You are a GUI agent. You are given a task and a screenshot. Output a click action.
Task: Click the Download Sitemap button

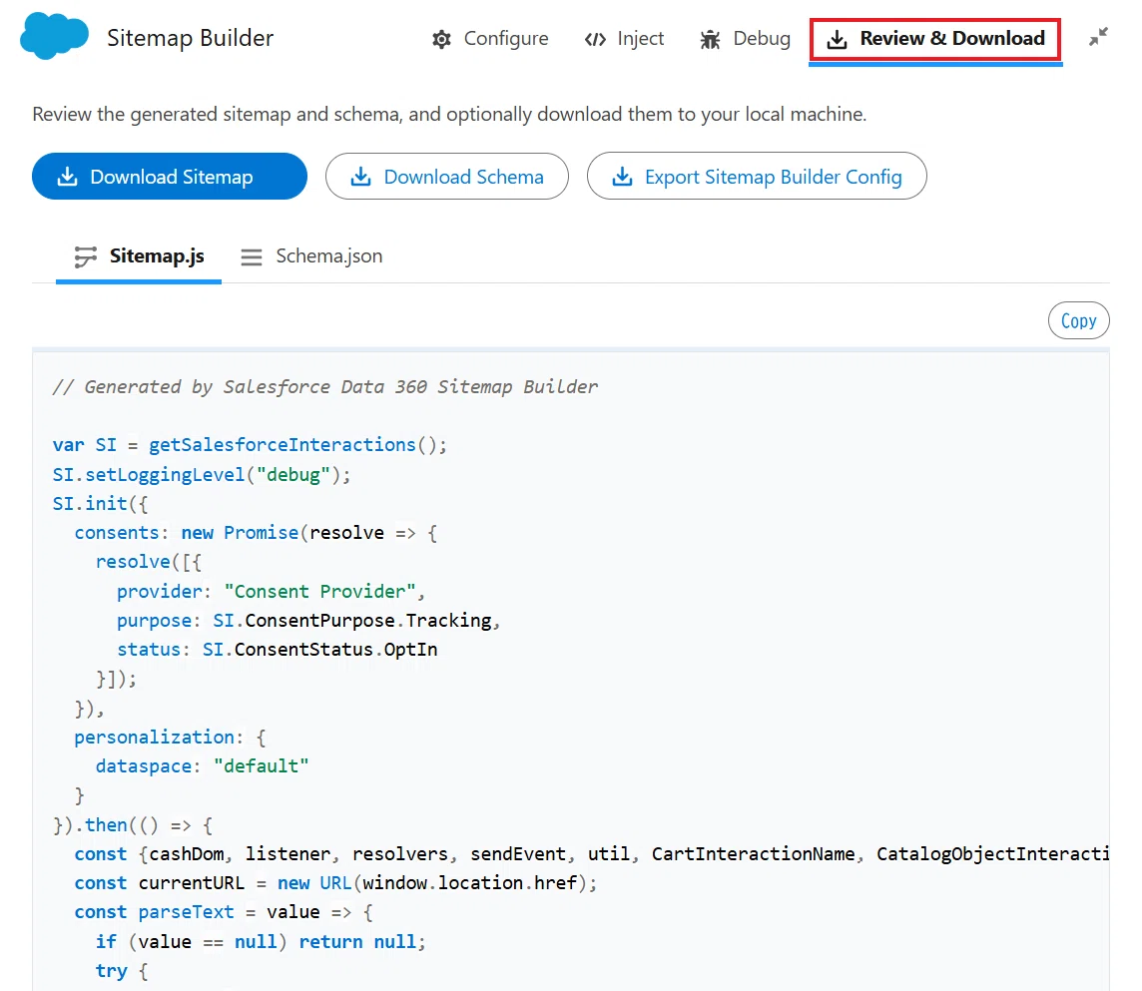coord(170,177)
